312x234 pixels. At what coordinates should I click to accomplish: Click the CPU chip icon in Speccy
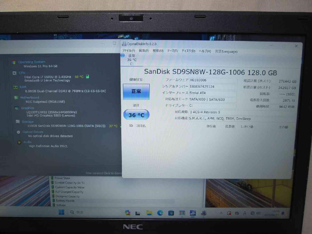pos(15,73)
